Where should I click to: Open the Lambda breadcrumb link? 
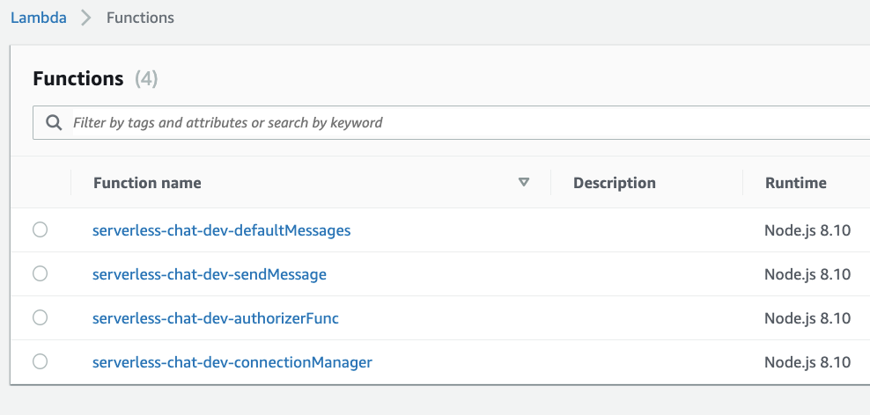point(39,18)
